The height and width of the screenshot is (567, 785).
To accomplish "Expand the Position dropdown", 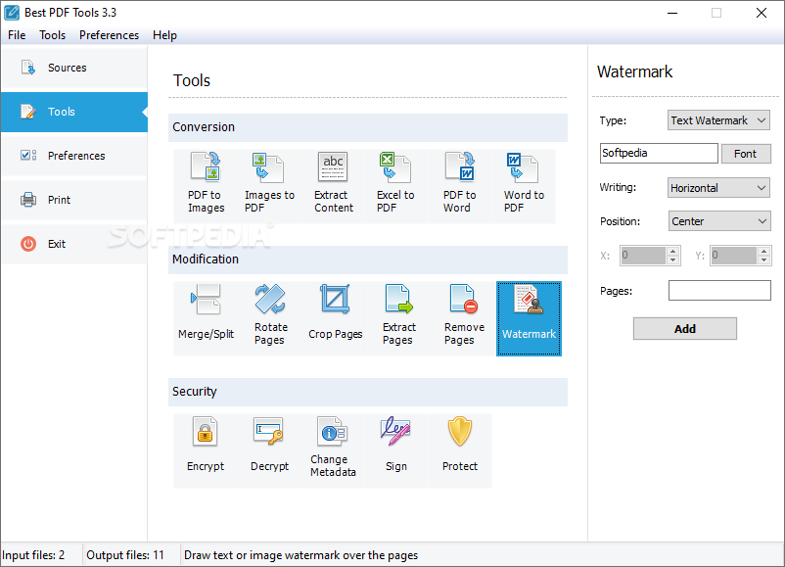I will [x=719, y=221].
